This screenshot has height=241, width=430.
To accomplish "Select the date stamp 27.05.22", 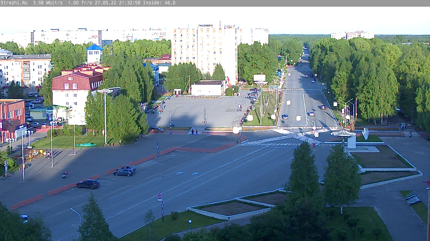I will (105, 3).
